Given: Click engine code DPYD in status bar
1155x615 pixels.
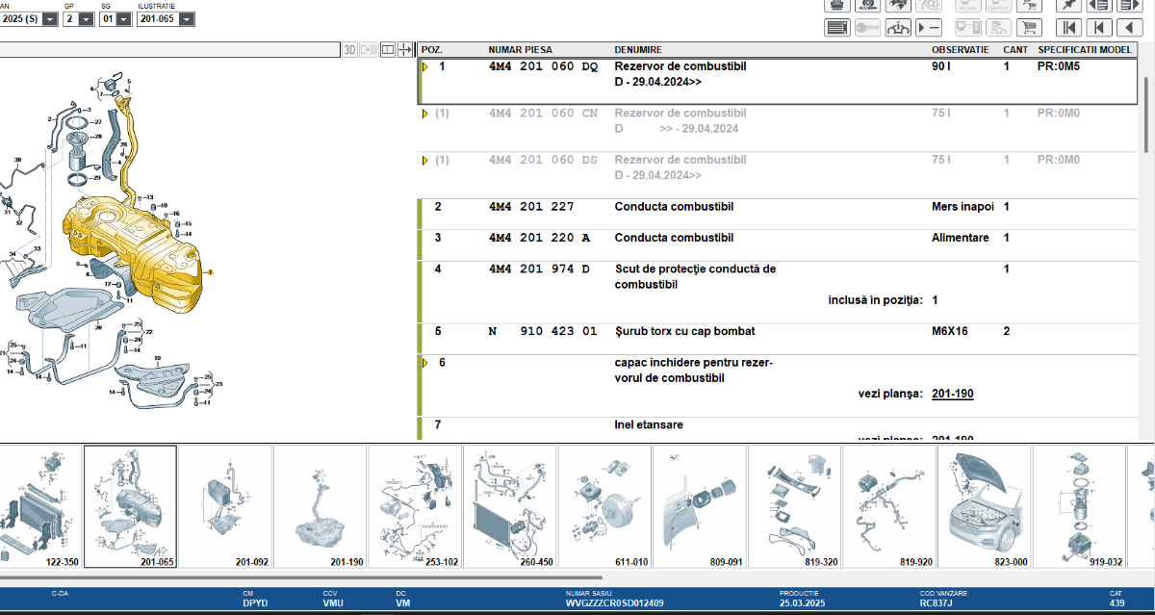Looking at the screenshot, I should pos(254,603).
